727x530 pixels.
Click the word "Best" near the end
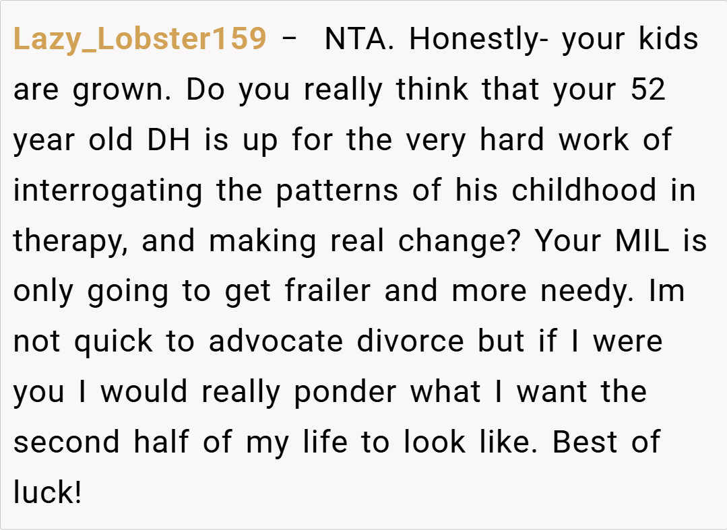point(584,442)
